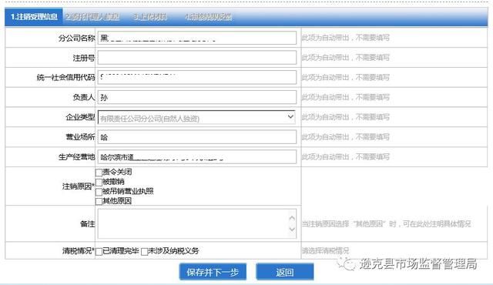Open the 企业类型 dropdown
The height and width of the screenshot is (285, 493).
196,117
